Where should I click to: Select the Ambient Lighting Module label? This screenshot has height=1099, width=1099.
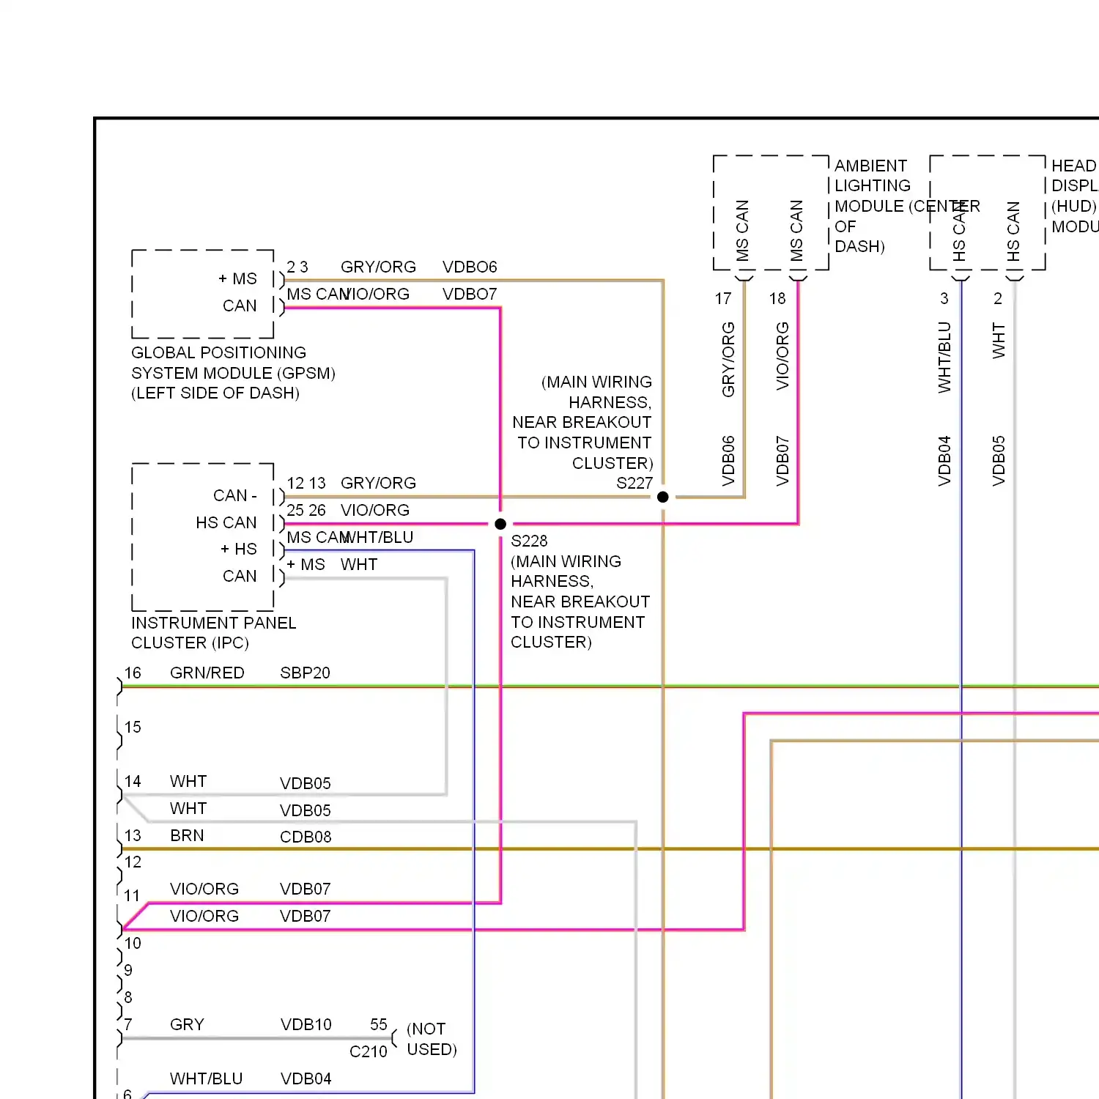pos(907,206)
